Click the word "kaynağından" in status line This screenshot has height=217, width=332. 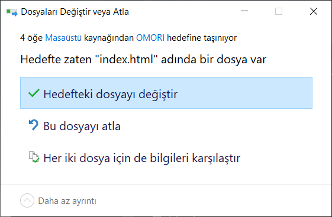109,38
